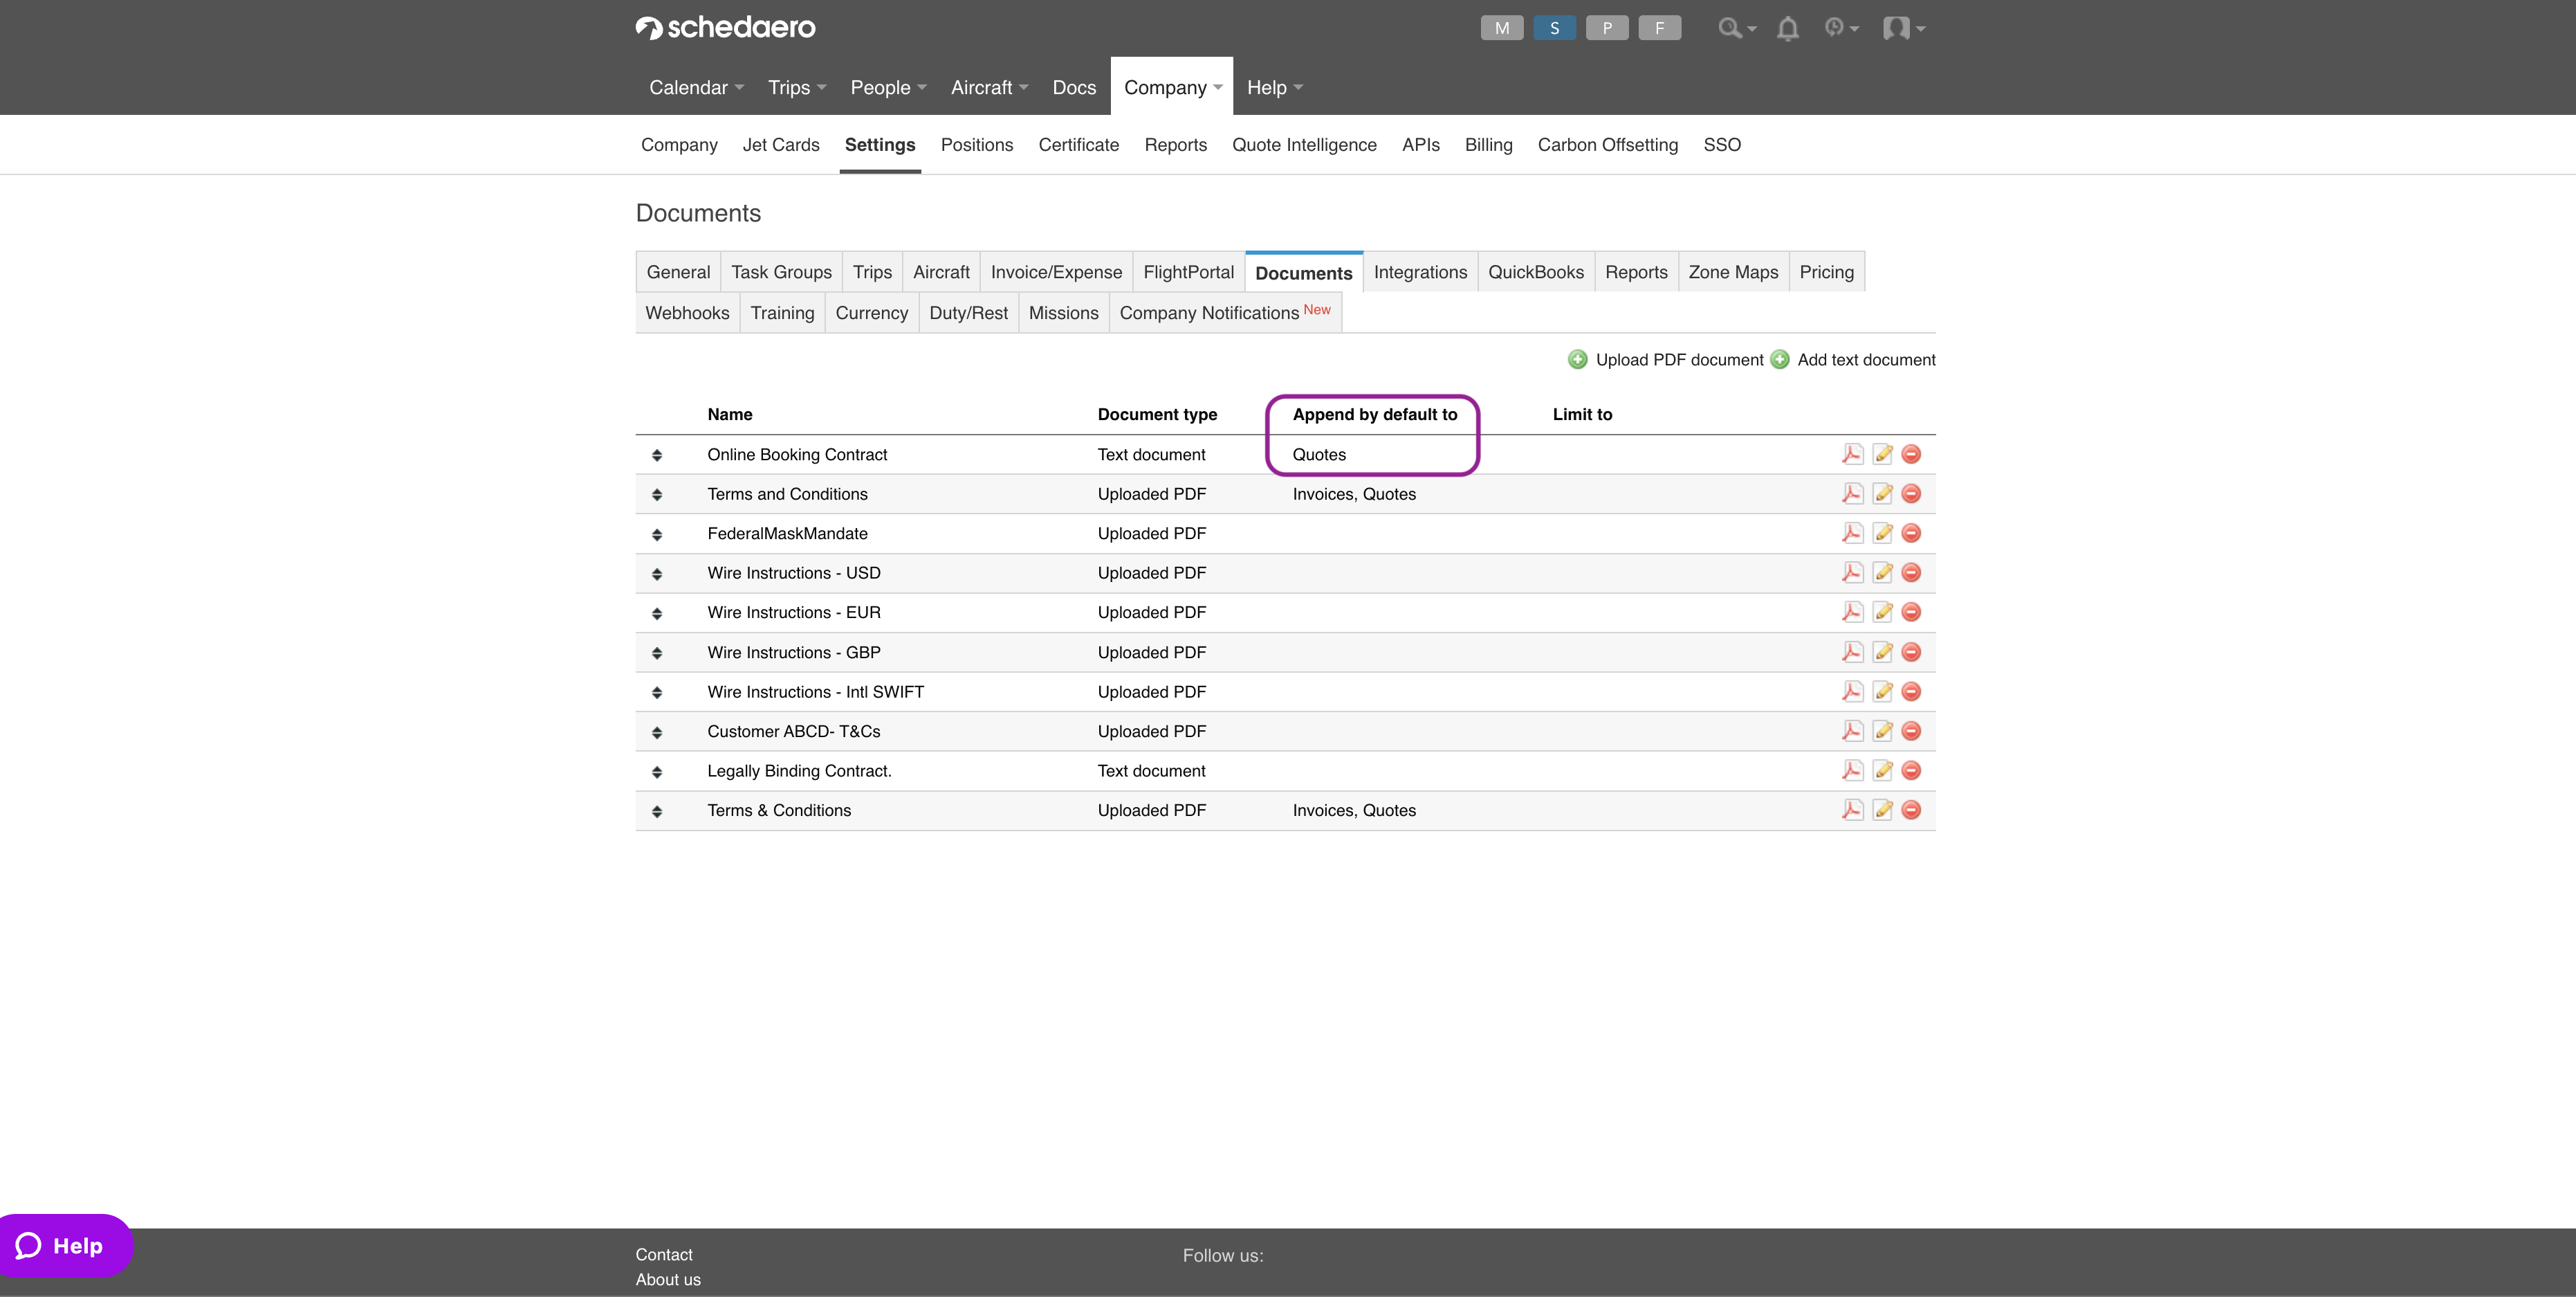Remove Customer ABCD- T&Cs document
The image size is (2576, 1297).
click(x=1911, y=732)
